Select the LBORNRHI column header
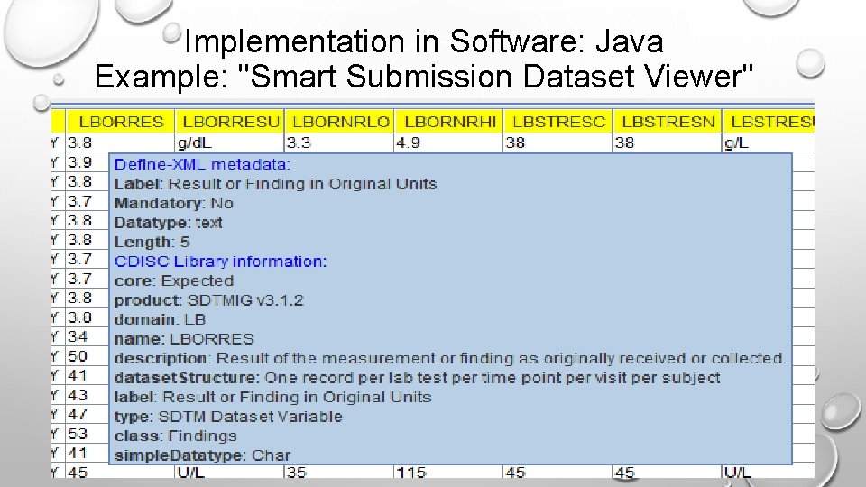Image resolution: width=866 pixels, height=487 pixels. (448, 122)
